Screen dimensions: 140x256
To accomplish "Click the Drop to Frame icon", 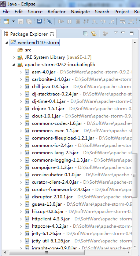I will click(122, 21).
